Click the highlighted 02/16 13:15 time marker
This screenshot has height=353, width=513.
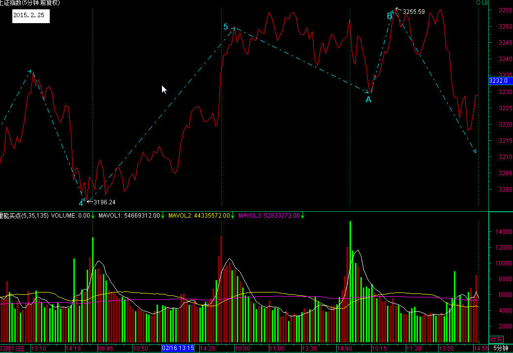coord(178,348)
